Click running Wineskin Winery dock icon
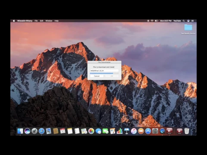The image size is (207, 155). pyautogui.click(x=169, y=131)
